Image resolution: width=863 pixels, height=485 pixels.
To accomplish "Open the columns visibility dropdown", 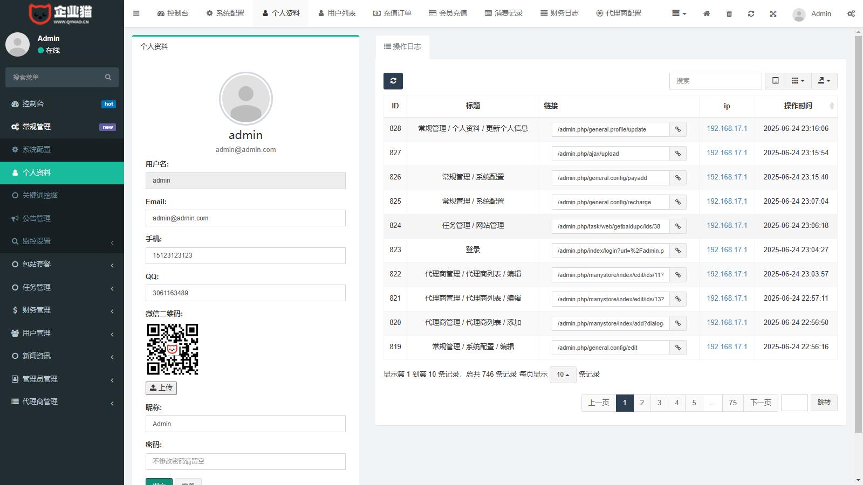I will click(x=798, y=81).
